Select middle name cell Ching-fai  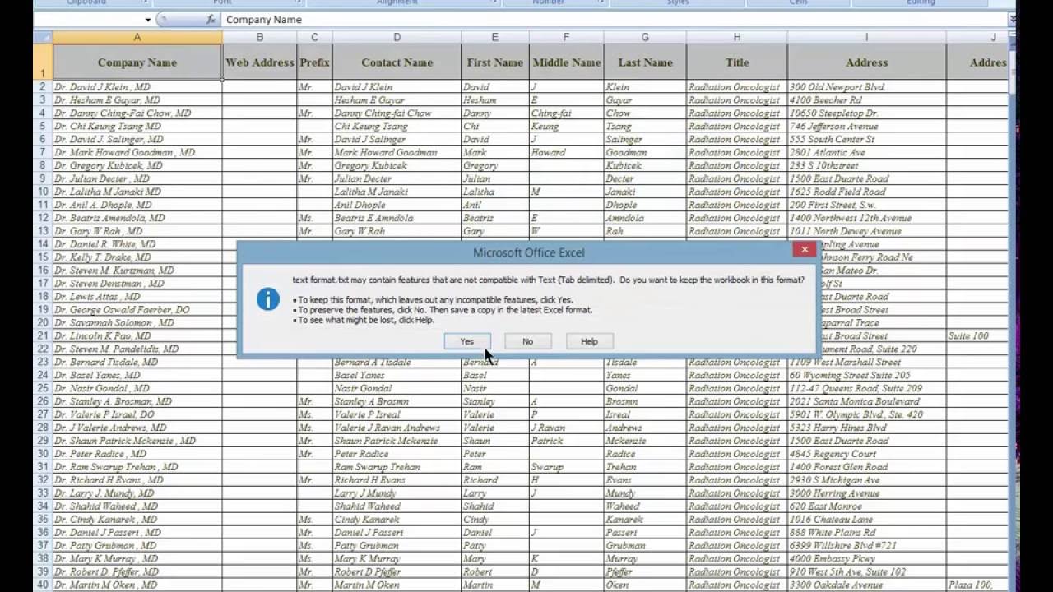point(566,113)
